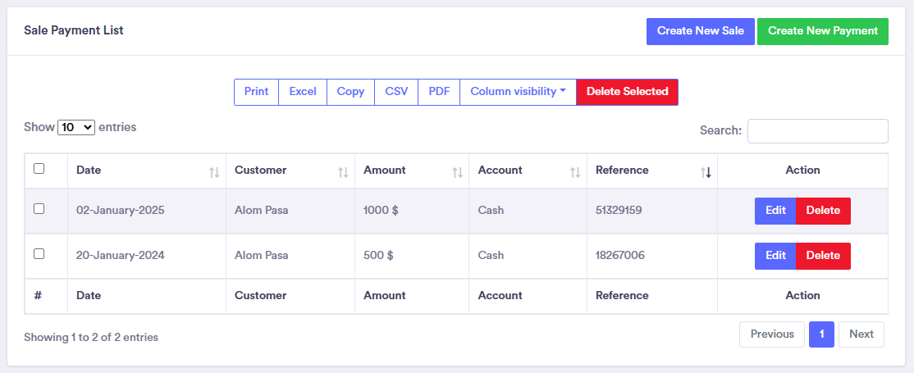
Task: Sort table by Amount column arrows
Action: point(457,172)
